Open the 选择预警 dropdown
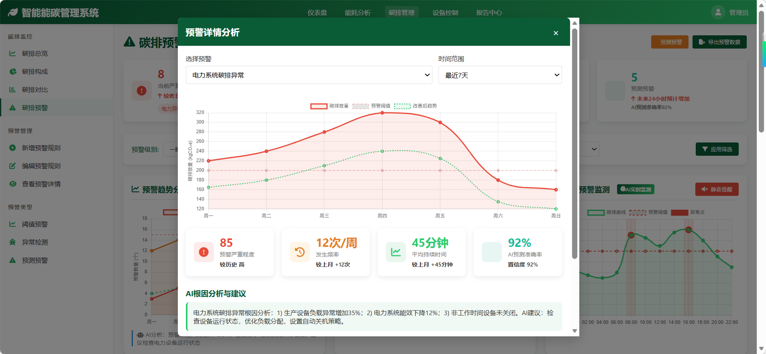 point(309,75)
